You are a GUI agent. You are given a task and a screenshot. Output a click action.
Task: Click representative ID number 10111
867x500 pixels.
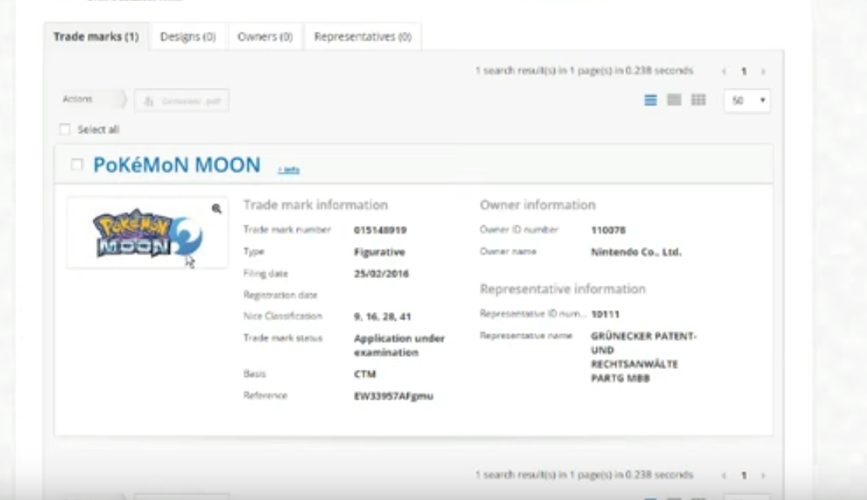coord(605,314)
